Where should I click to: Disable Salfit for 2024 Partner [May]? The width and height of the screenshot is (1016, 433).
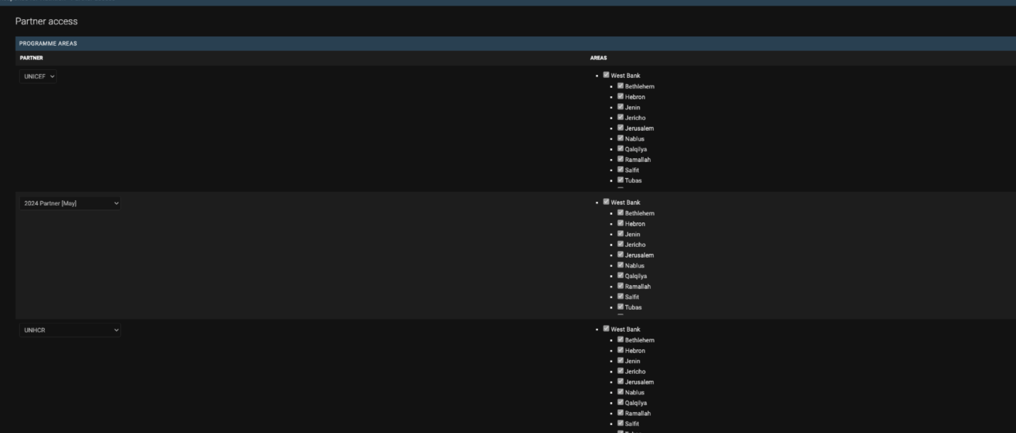tap(620, 297)
